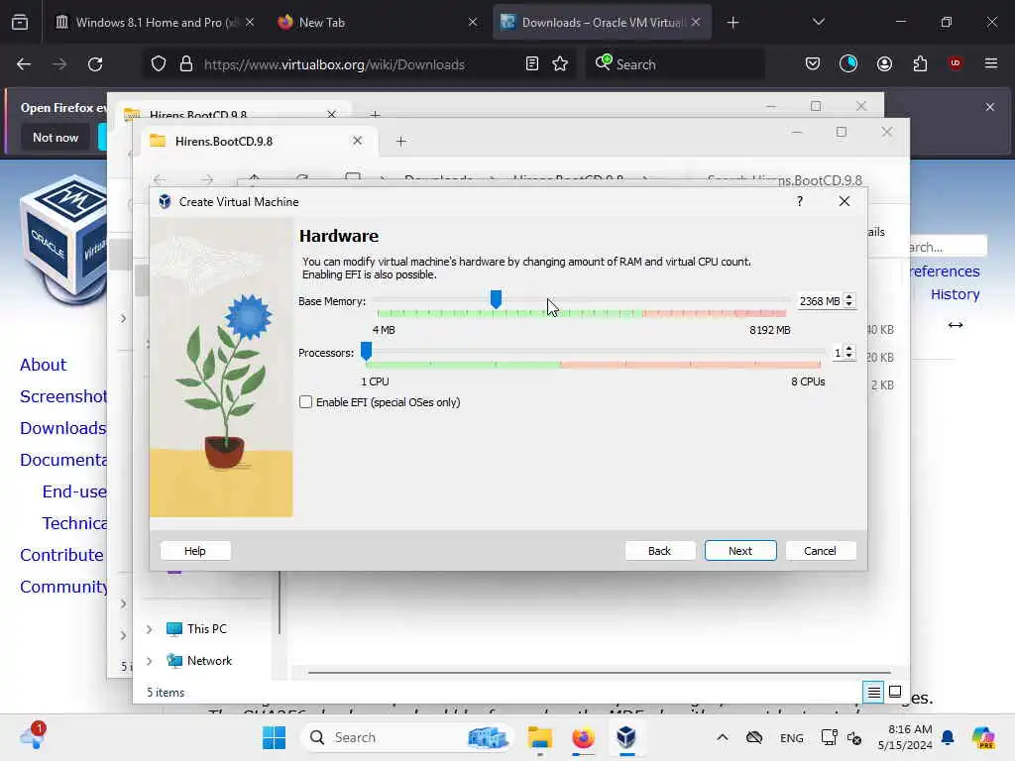This screenshot has width=1015, height=761.
Task: Dismiss the Firefox notification bar with X
Action: (x=990, y=107)
